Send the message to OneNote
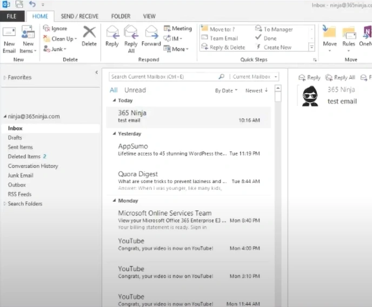The width and height of the screenshot is (372, 307). (366, 36)
